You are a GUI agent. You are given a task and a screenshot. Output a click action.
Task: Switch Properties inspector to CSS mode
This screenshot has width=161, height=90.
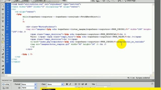pyautogui.click(x=6, y=88)
